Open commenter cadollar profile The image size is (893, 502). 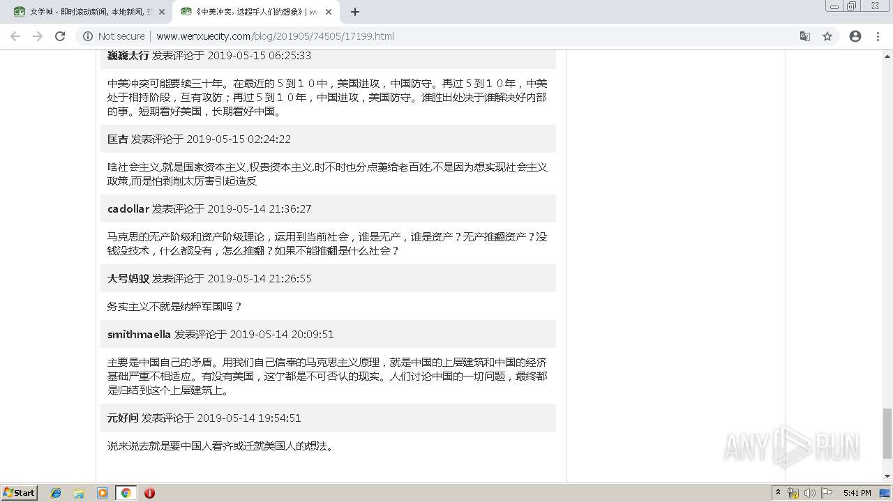click(x=128, y=208)
